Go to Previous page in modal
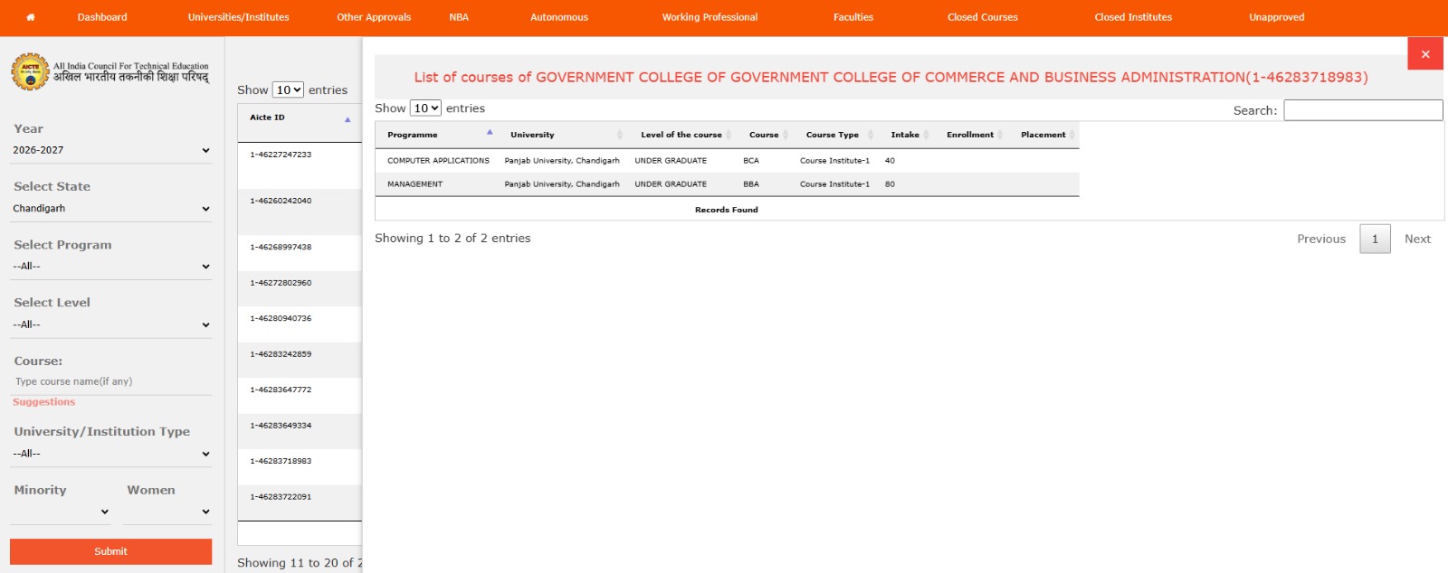The width and height of the screenshot is (1448, 573). (x=1321, y=239)
